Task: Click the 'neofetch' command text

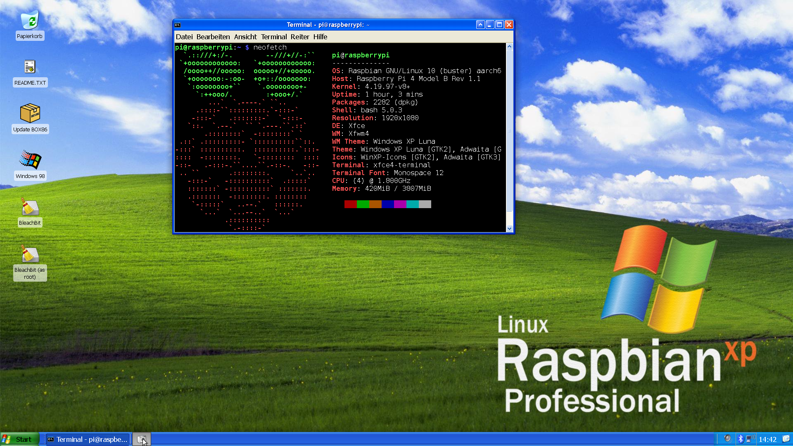Action: pyautogui.click(x=270, y=47)
